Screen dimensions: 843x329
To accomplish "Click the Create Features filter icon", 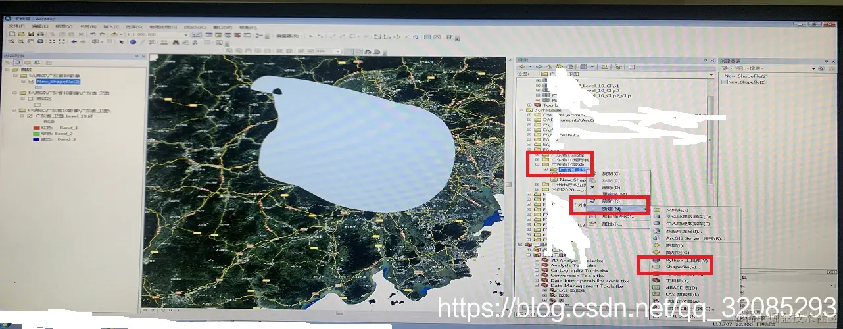I will [724, 68].
